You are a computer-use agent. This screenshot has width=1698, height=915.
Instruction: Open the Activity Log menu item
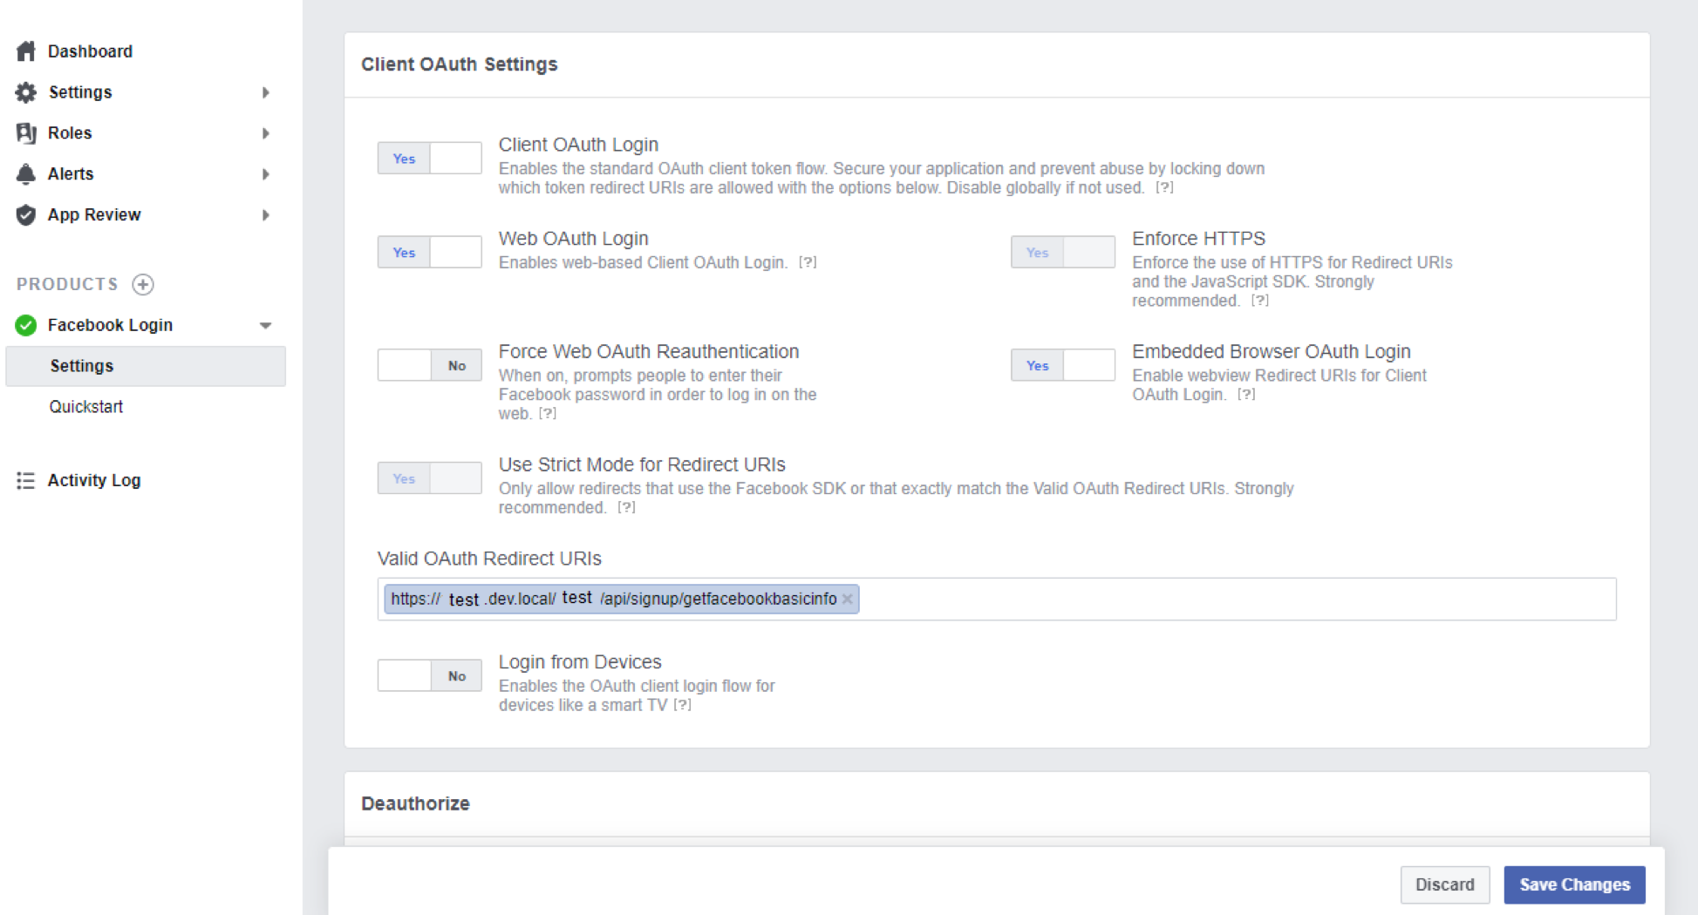coord(94,480)
